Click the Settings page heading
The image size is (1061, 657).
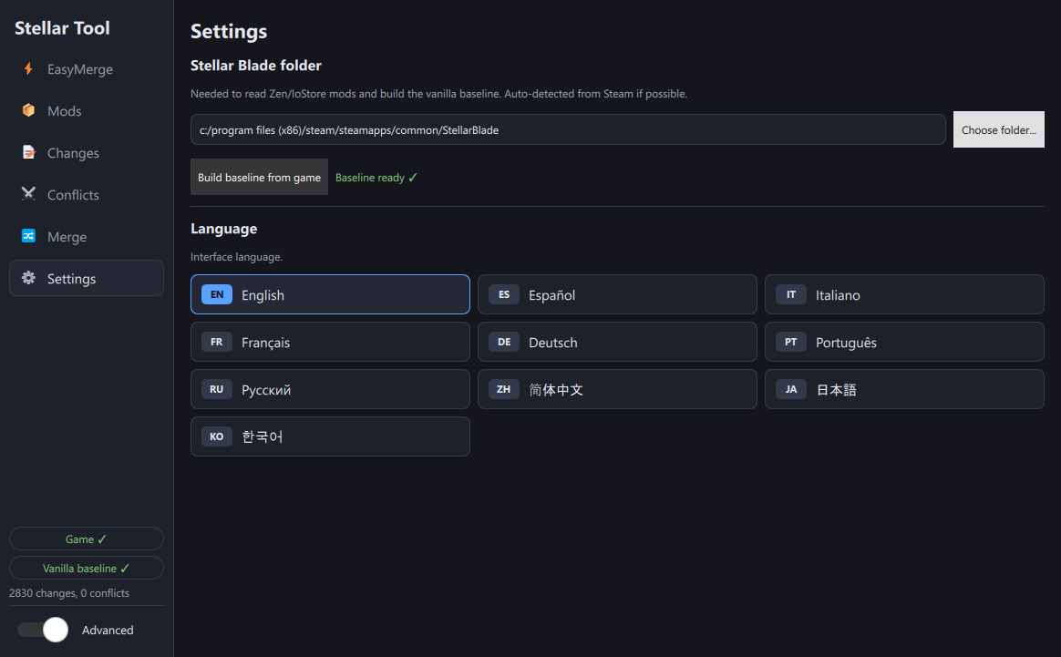coord(229,31)
